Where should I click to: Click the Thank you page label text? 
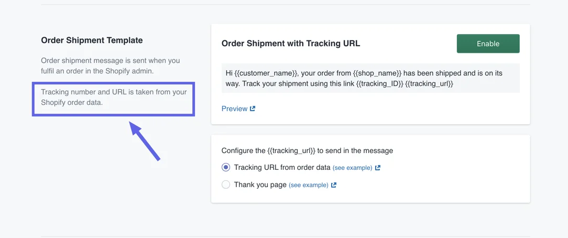(x=260, y=185)
